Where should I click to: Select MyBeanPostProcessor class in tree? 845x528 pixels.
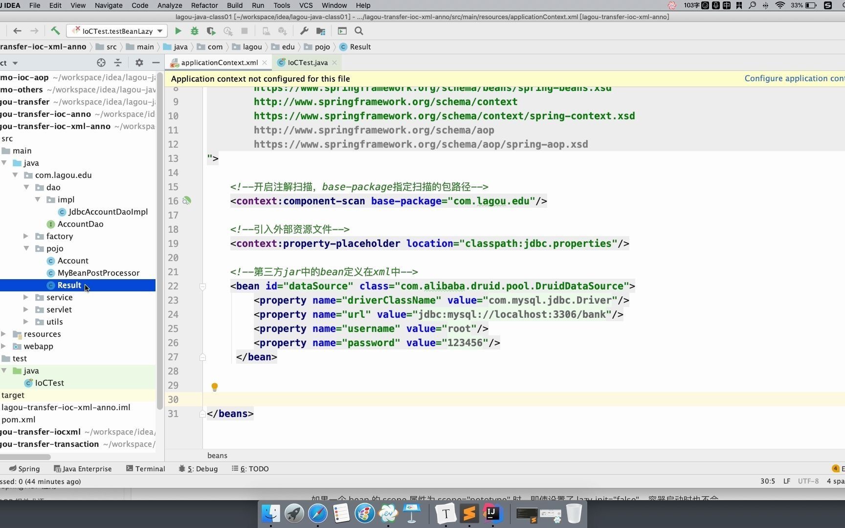pos(93,273)
